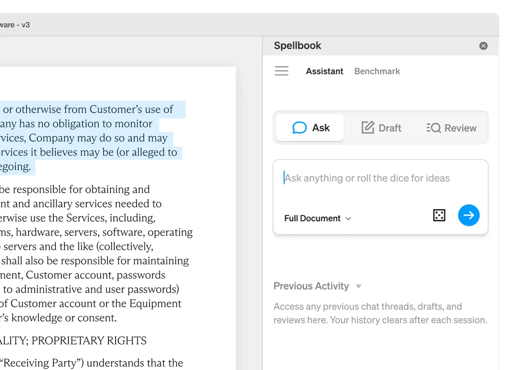Click the Spellbook panel title
This screenshot has height=370, width=512.
pos(297,46)
